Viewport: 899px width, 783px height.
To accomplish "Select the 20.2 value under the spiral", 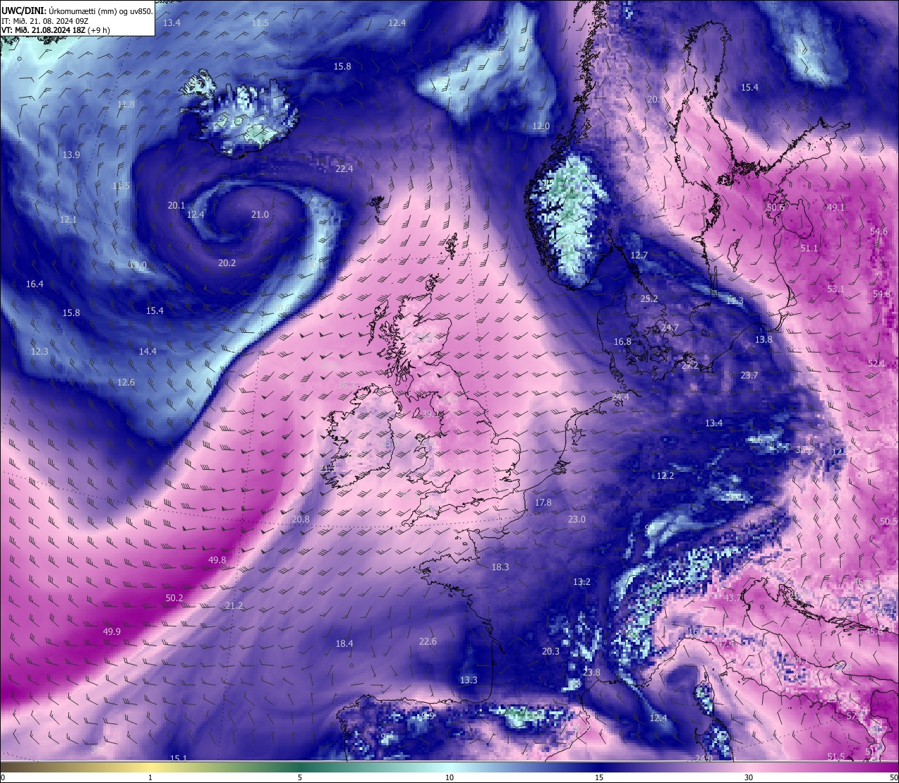I will 227,263.
